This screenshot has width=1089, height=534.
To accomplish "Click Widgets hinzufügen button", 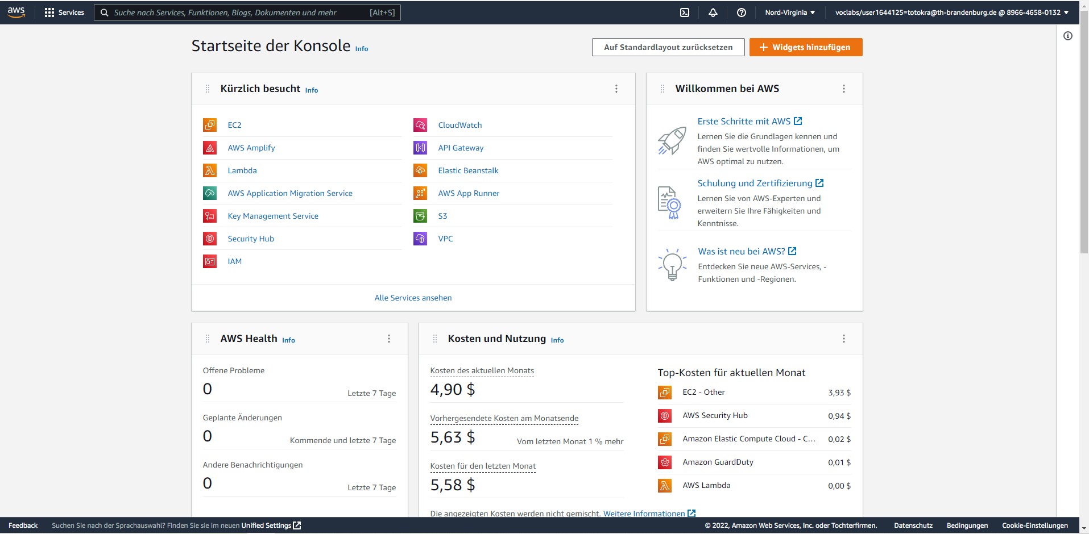I will (805, 47).
